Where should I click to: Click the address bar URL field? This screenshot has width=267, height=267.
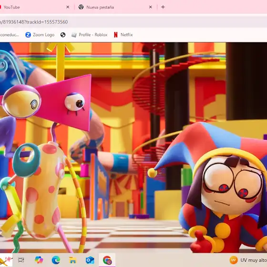(133, 22)
